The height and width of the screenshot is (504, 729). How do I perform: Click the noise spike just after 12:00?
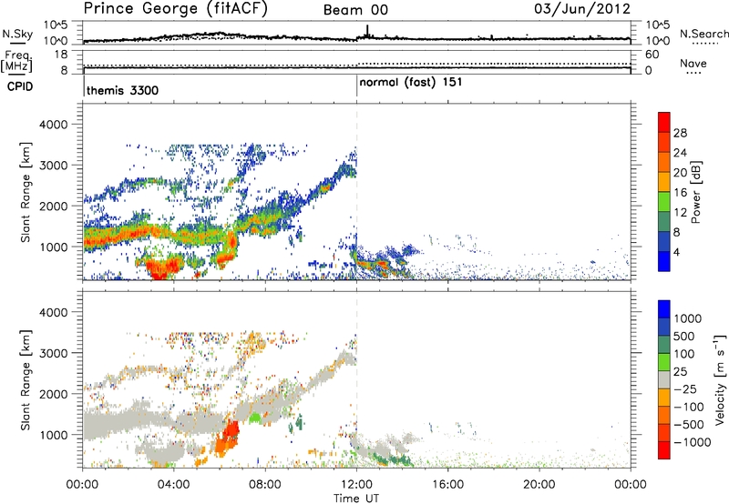(367, 31)
